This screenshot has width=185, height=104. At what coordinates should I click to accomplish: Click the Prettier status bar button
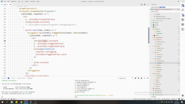(174, 99)
